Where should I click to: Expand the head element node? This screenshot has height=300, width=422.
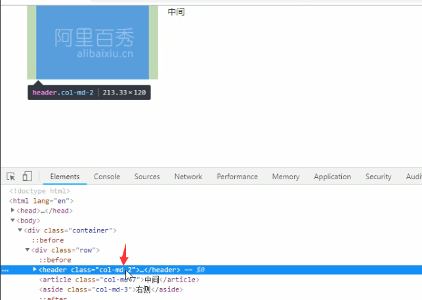(x=12, y=210)
